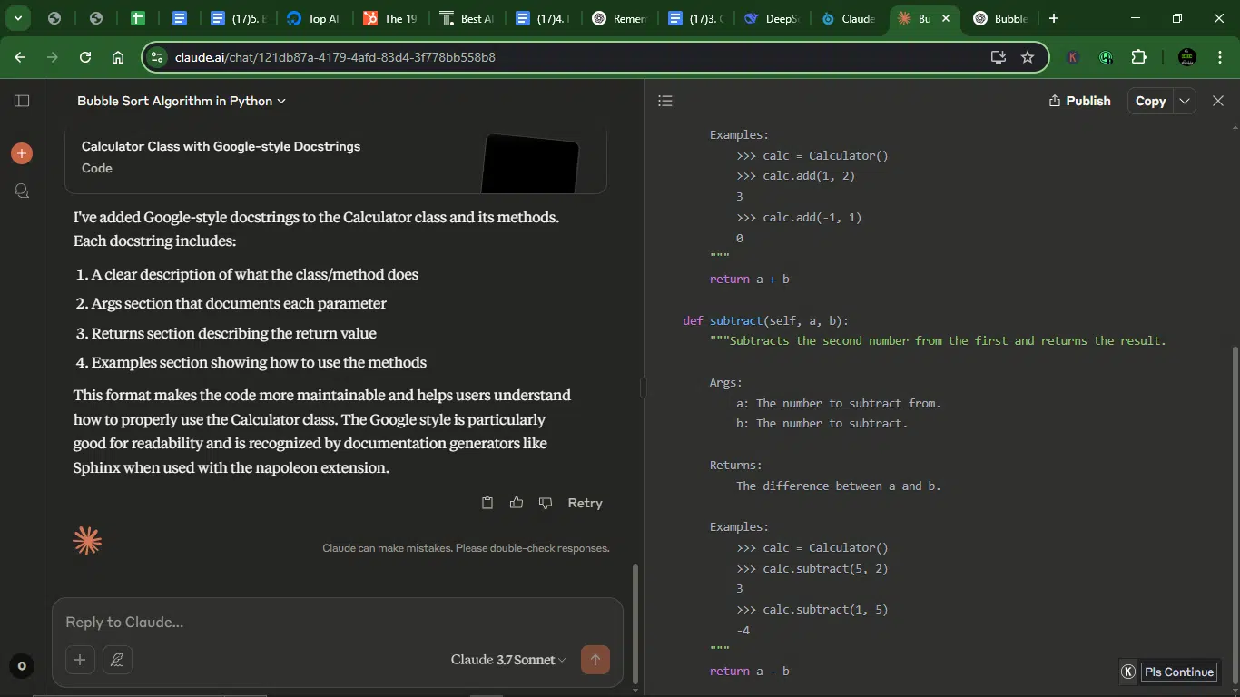
Task: Click the Publish button
Action: point(1079,101)
